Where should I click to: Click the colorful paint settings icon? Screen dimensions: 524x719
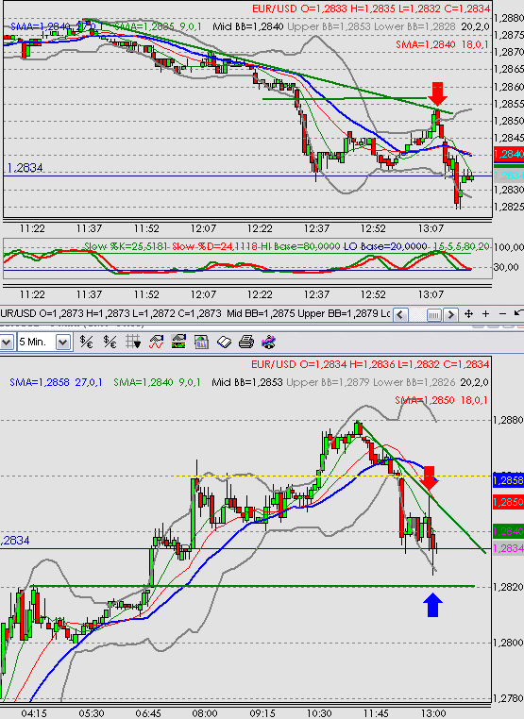(269, 342)
